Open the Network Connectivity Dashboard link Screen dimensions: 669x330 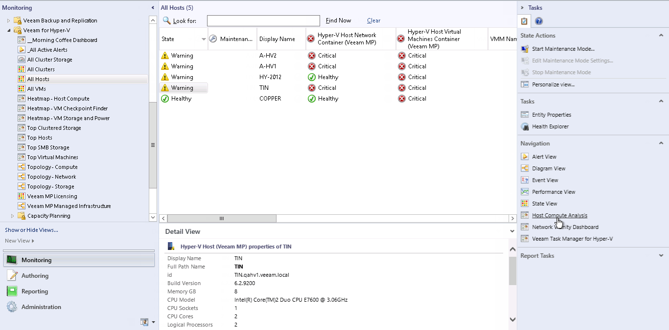(x=565, y=227)
